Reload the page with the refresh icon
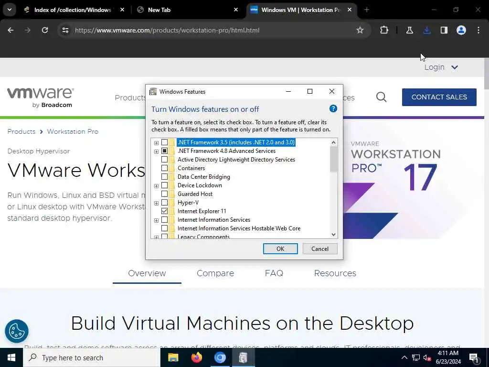This screenshot has height=367, width=489. [x=45, y=30]
